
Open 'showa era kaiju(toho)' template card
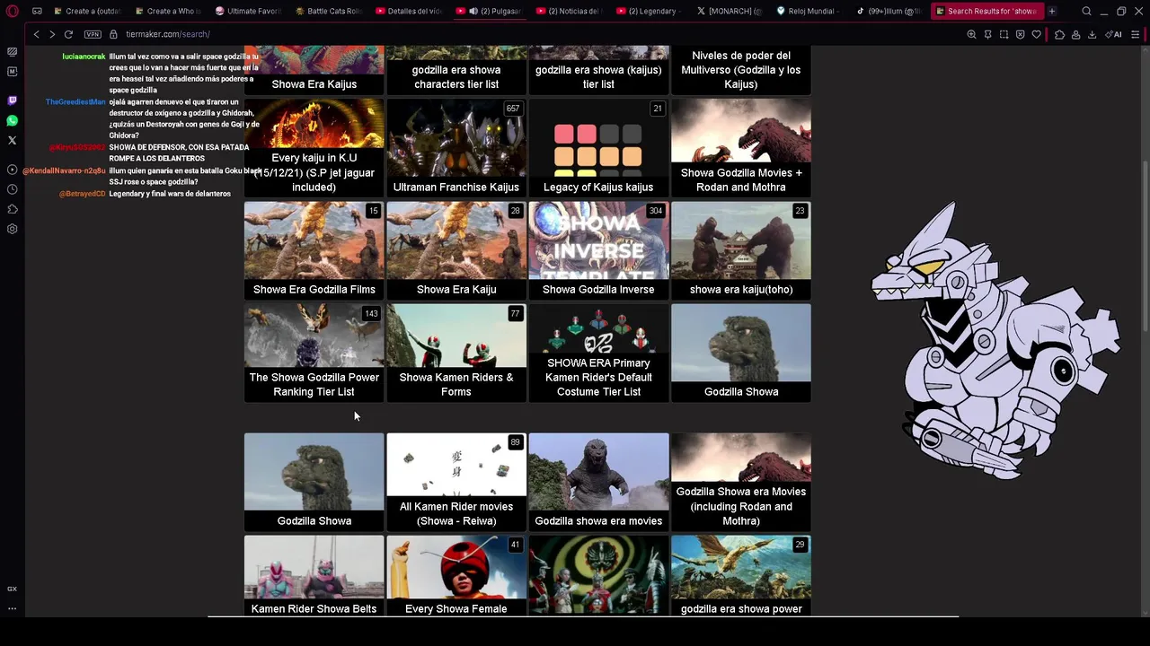741,250
